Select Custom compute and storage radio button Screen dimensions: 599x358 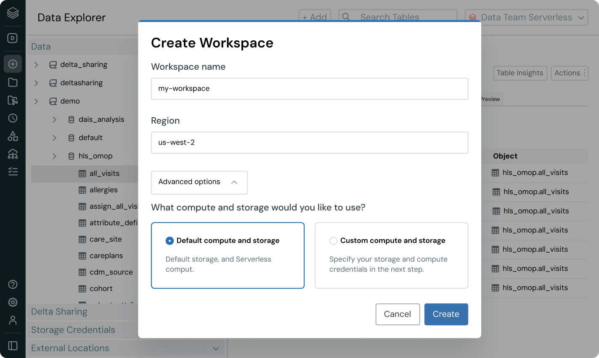[333, 241]
